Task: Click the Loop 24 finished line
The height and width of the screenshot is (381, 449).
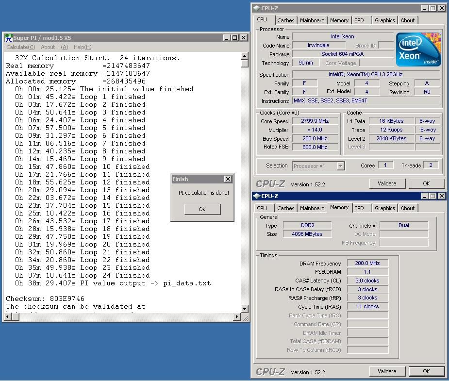Action: coord(82,275)
